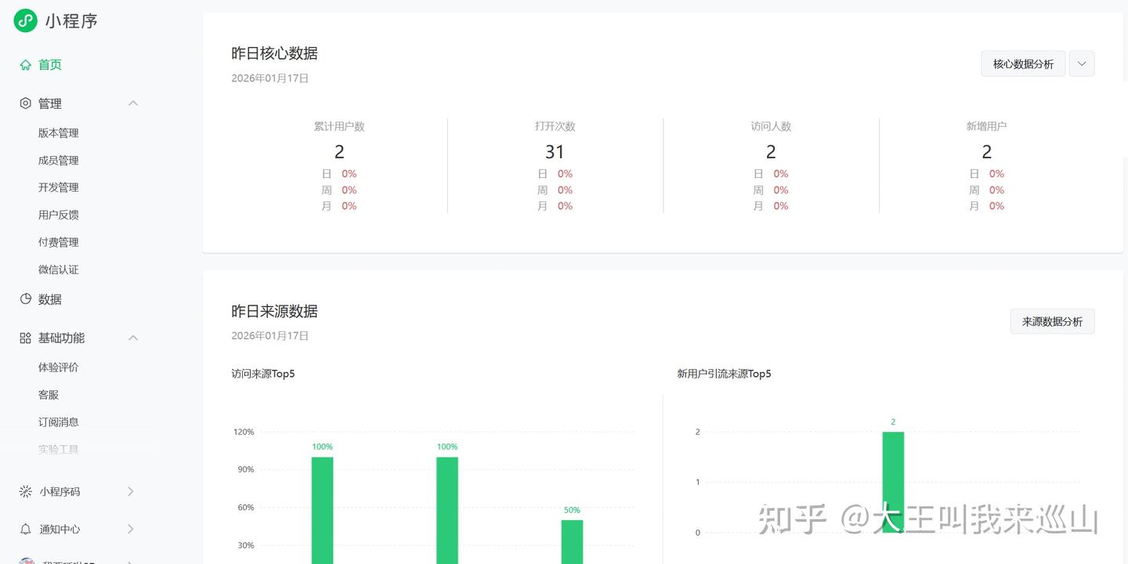Click the 周 0% row under 打开次数
This screenshot has height=564, width=1128.
coord(555,190)
